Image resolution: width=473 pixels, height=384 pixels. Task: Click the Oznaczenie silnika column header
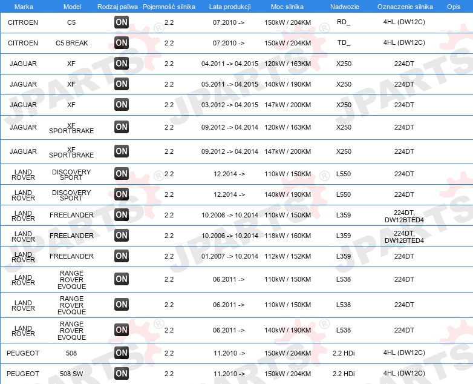405,7
